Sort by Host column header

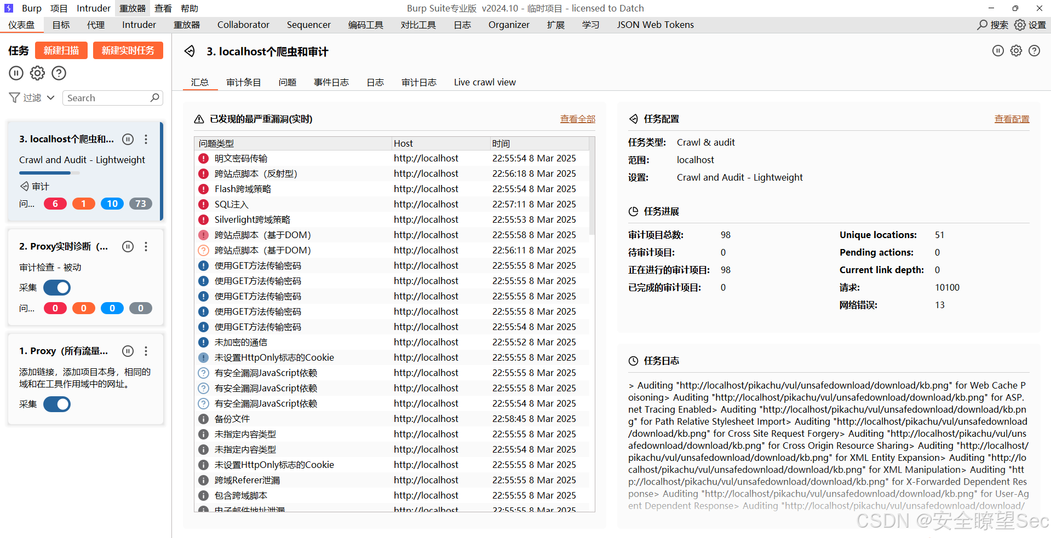click(x=440, y=143)
